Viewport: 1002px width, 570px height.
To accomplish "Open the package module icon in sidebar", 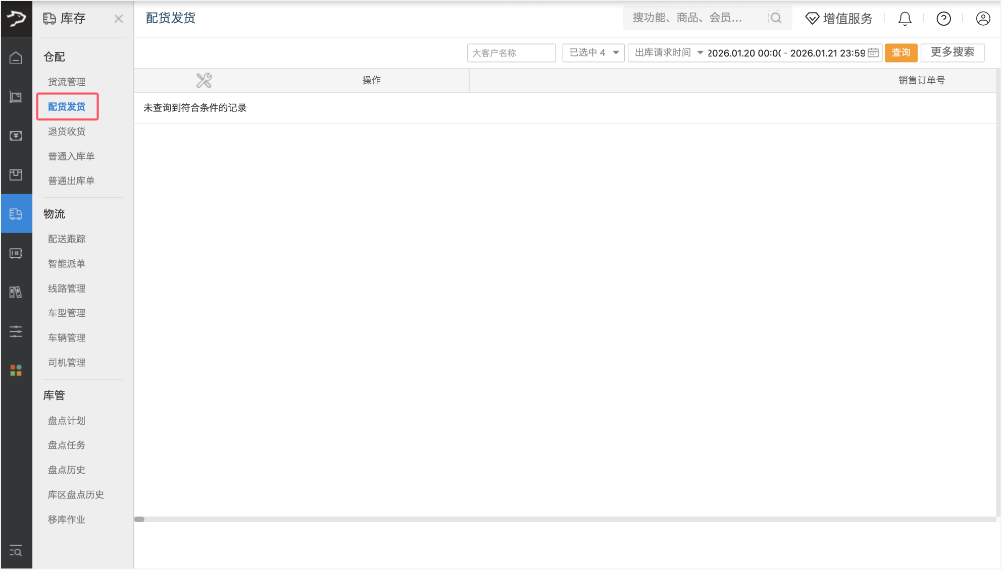I will 17,175.
